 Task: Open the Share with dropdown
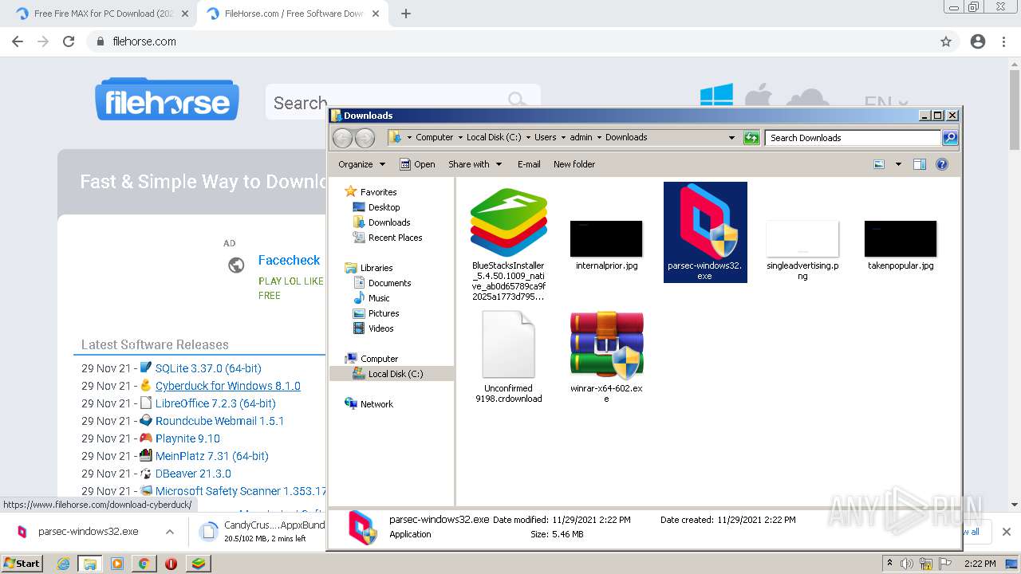[475, 164]
